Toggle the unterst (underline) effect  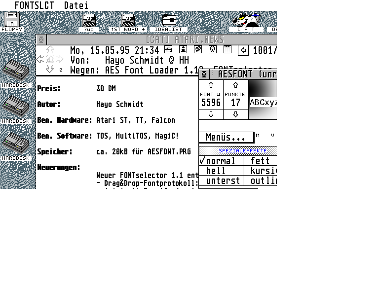221,181
